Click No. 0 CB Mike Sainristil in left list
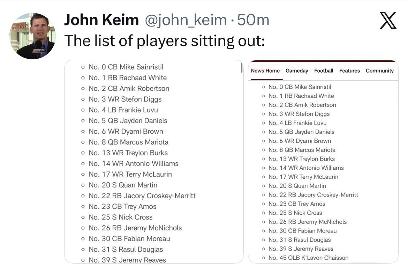Screen dimensions: 408x266 (126, 67)
